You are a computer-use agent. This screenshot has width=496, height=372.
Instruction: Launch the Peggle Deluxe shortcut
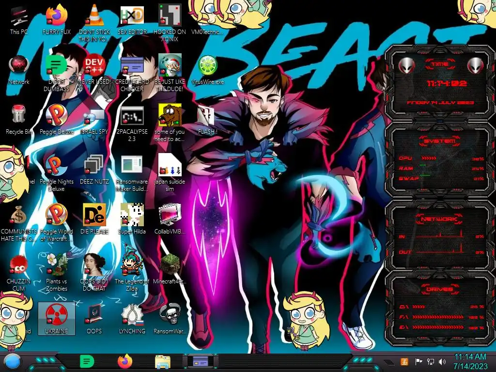click(x=57, y=120)
